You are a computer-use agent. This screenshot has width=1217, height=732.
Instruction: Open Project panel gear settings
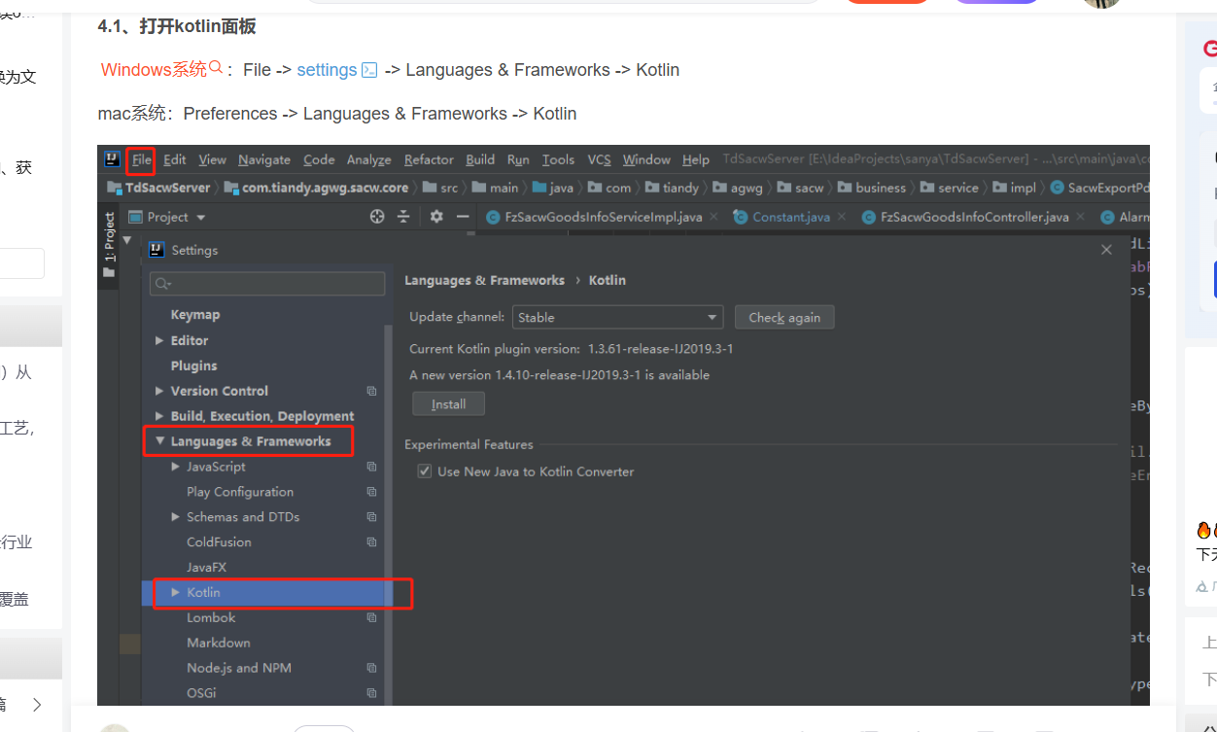coord(436,217)
